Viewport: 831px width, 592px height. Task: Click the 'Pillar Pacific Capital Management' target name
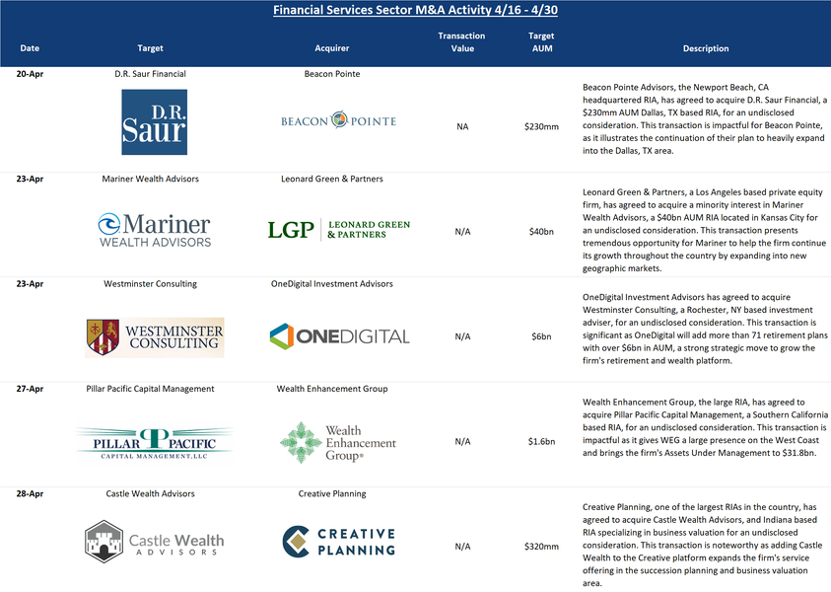[x=150, y=389]
